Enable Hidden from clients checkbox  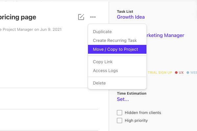tap(120, 113)
